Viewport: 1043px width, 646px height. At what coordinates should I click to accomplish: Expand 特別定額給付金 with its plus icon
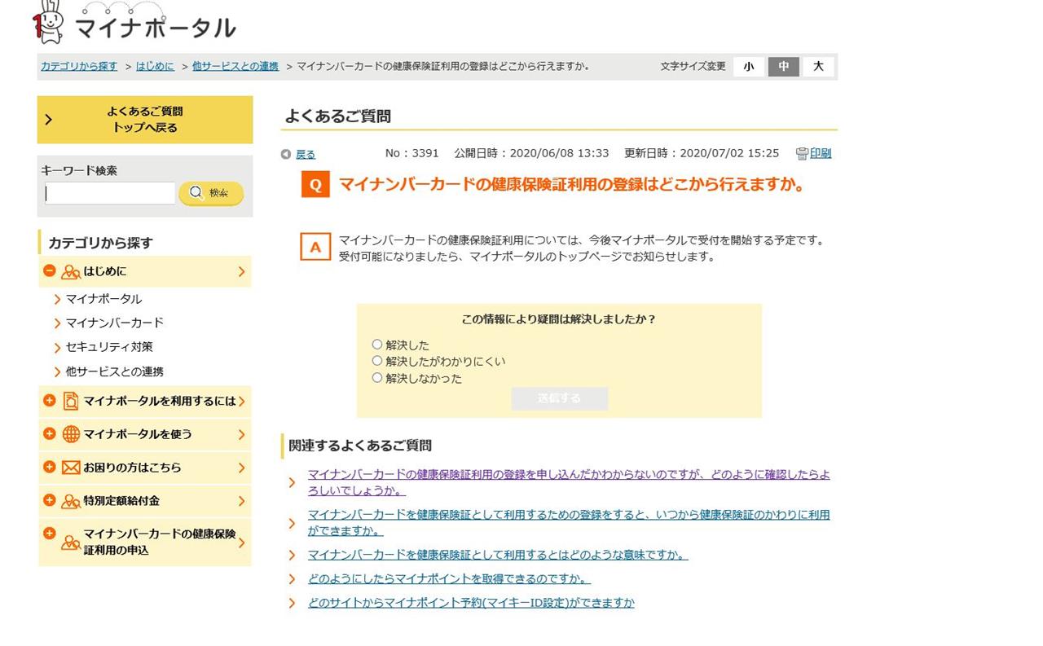[x=50, y=501]
